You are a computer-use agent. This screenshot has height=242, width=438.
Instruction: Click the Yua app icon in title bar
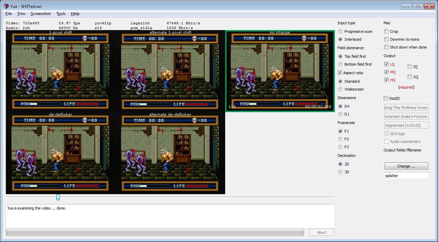(6, 6)
